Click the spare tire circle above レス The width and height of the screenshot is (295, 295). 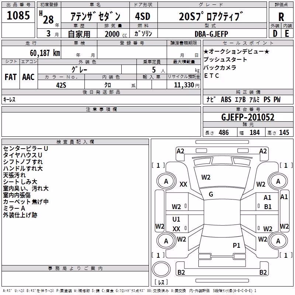coord(161,269)
